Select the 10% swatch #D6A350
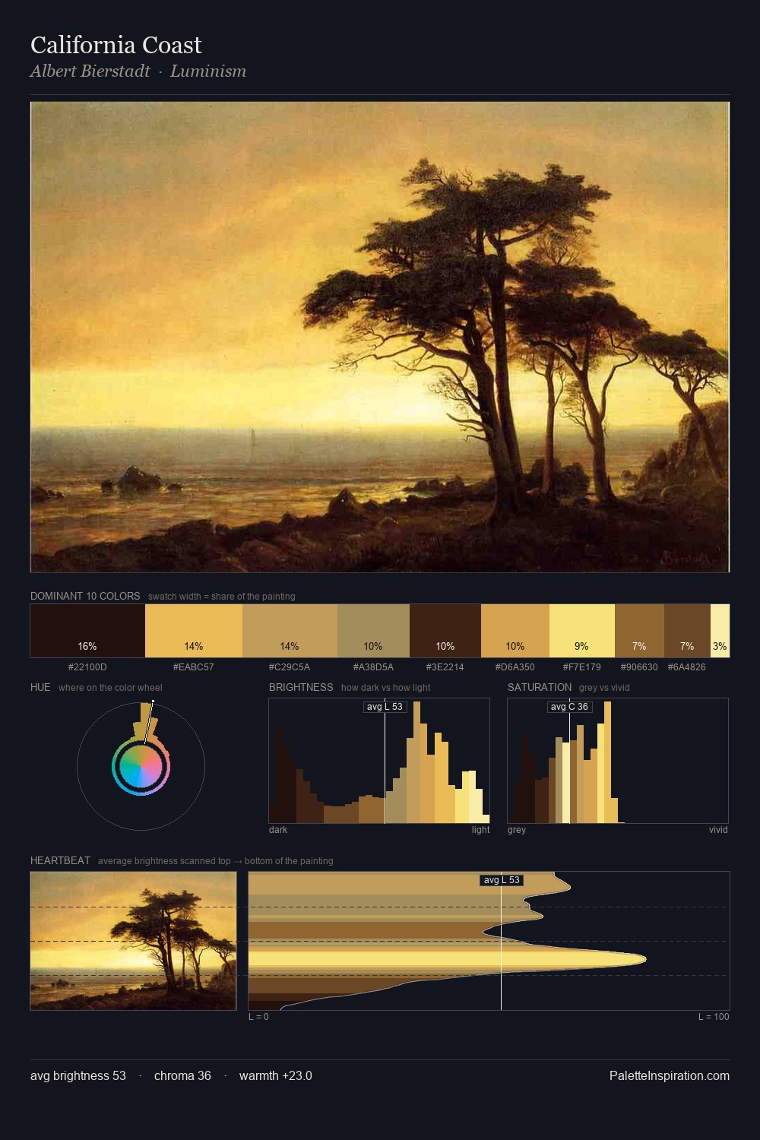 click(515, 631)
